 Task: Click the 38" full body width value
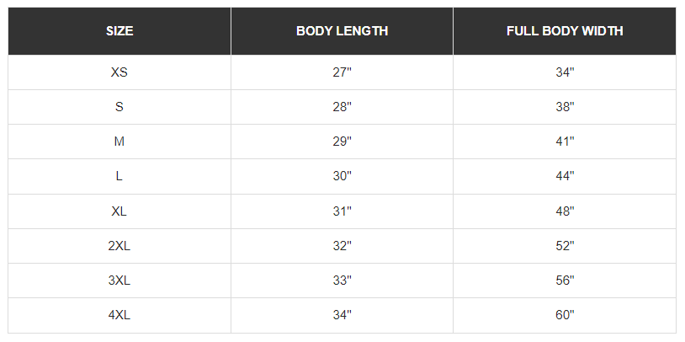pos(565,107)
